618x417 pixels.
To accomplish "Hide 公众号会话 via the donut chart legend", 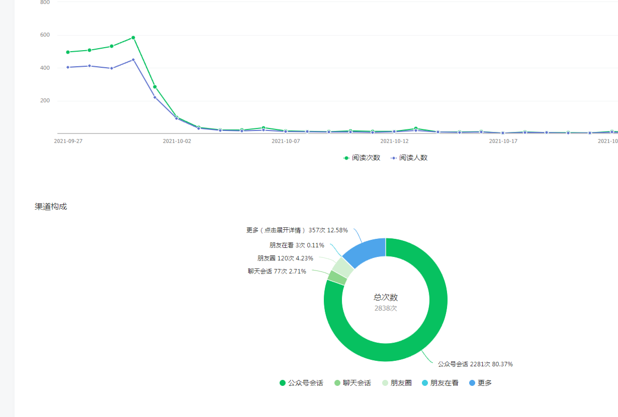I will (301, 383).
